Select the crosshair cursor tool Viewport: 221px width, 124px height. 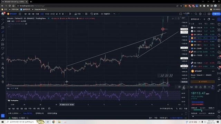[3, 19]
